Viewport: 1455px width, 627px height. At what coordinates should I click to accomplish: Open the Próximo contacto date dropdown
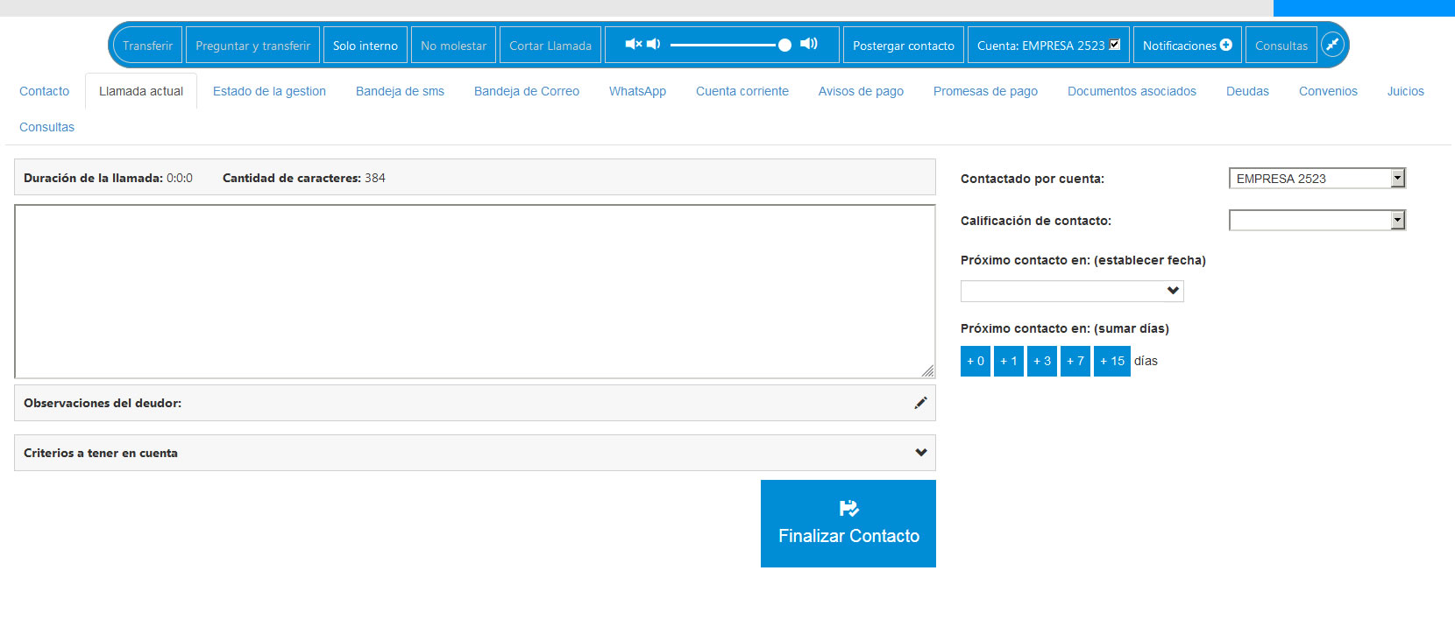tap(1072, 291)
